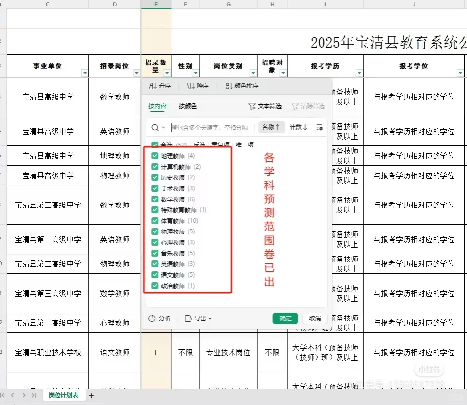The width and height of the screenshot is (467, 405).
Task: Cancel the filter dialog with 取消
Action: 315,318
